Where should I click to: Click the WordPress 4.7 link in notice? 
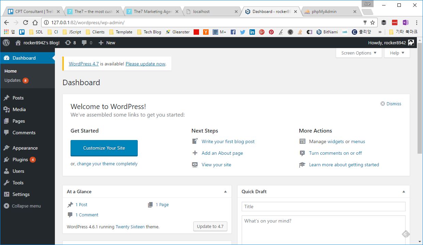(x=84, y=64)
